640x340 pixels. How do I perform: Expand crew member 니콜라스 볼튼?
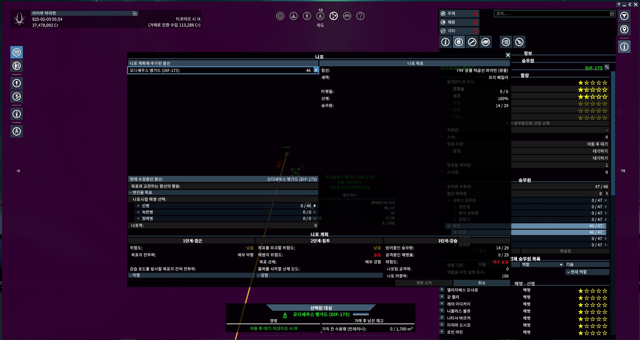[x=442, y=311]
